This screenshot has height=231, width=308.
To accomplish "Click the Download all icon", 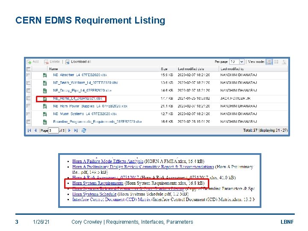I will pos(67,62).
